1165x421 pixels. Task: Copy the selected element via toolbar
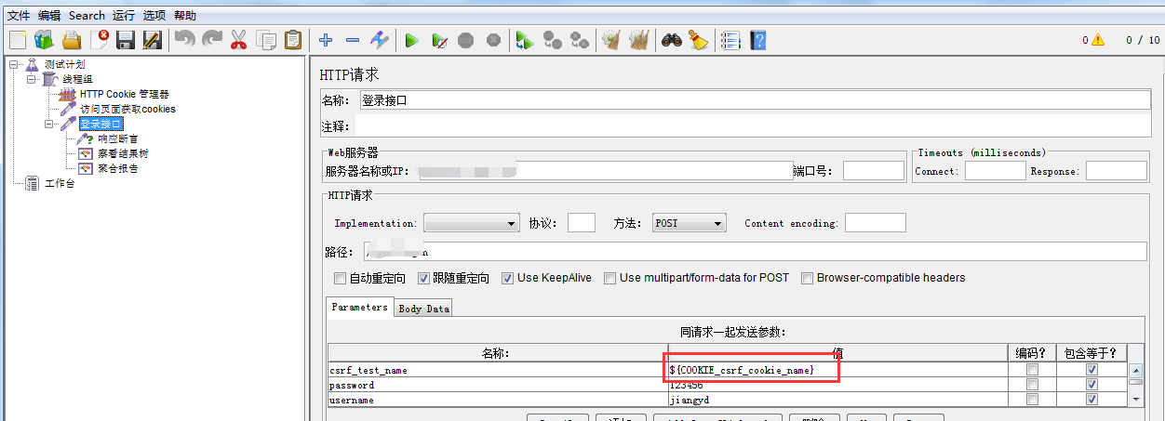click(266, 40)
